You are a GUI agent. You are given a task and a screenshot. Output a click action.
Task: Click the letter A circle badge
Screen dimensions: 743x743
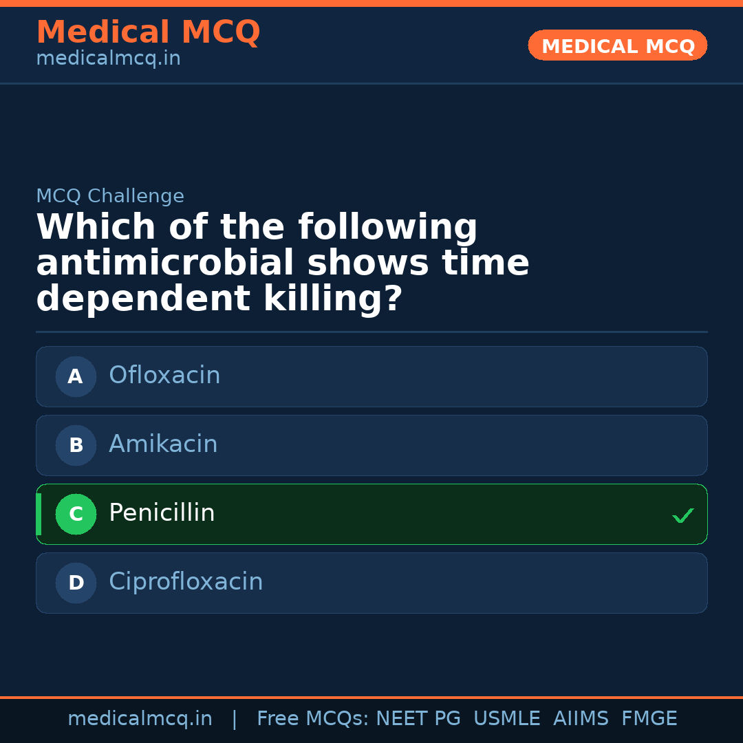pos(76,376)
